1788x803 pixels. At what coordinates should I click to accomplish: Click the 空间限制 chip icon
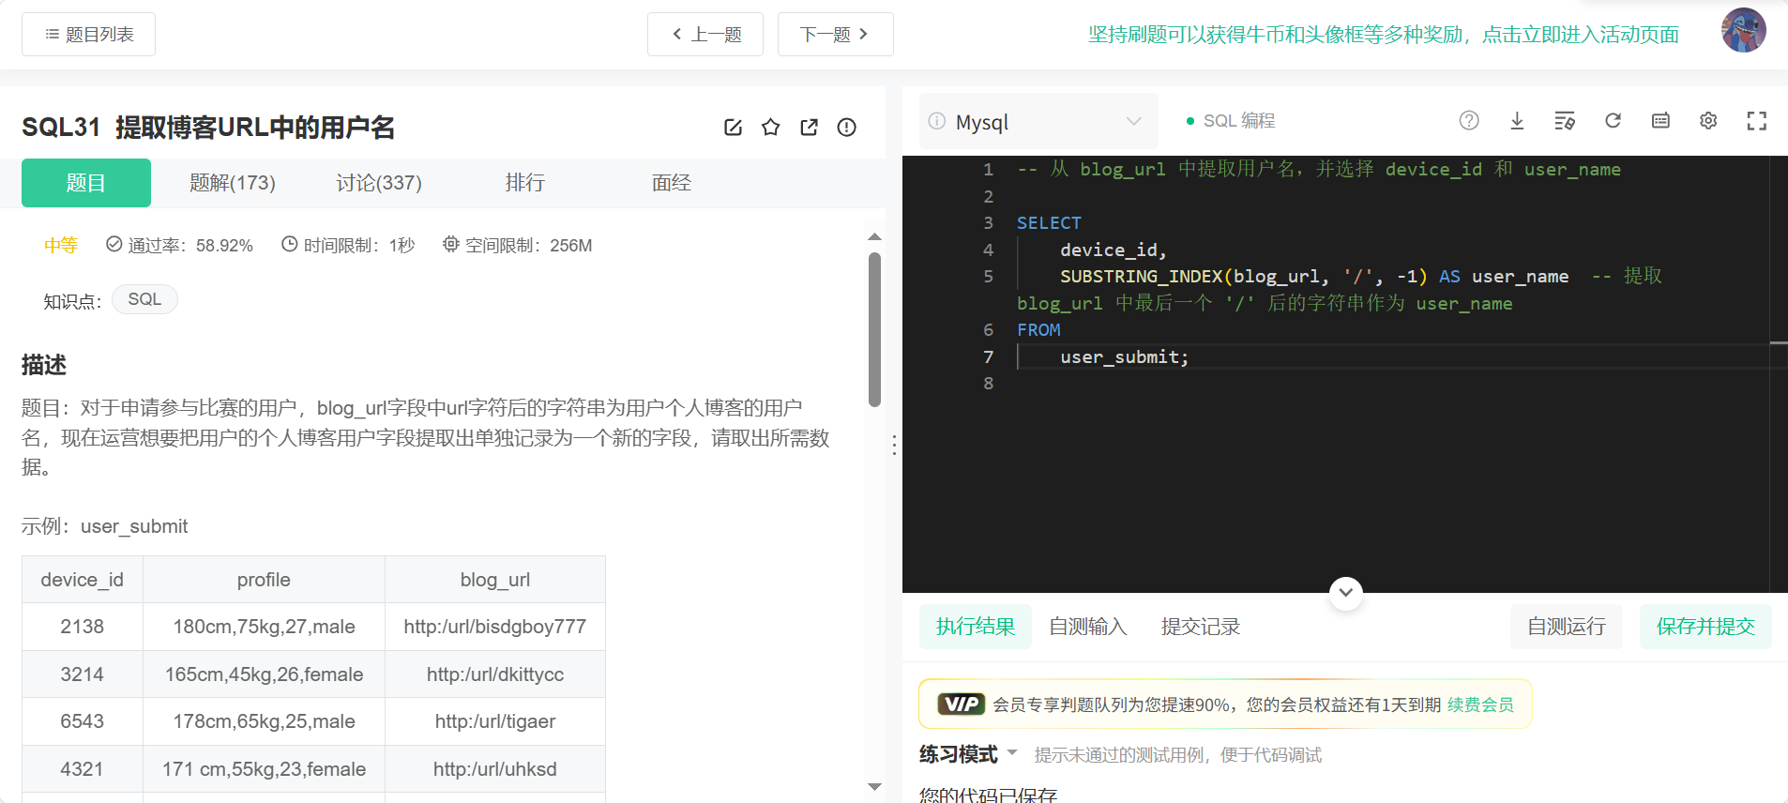click(x=451, y=244)
